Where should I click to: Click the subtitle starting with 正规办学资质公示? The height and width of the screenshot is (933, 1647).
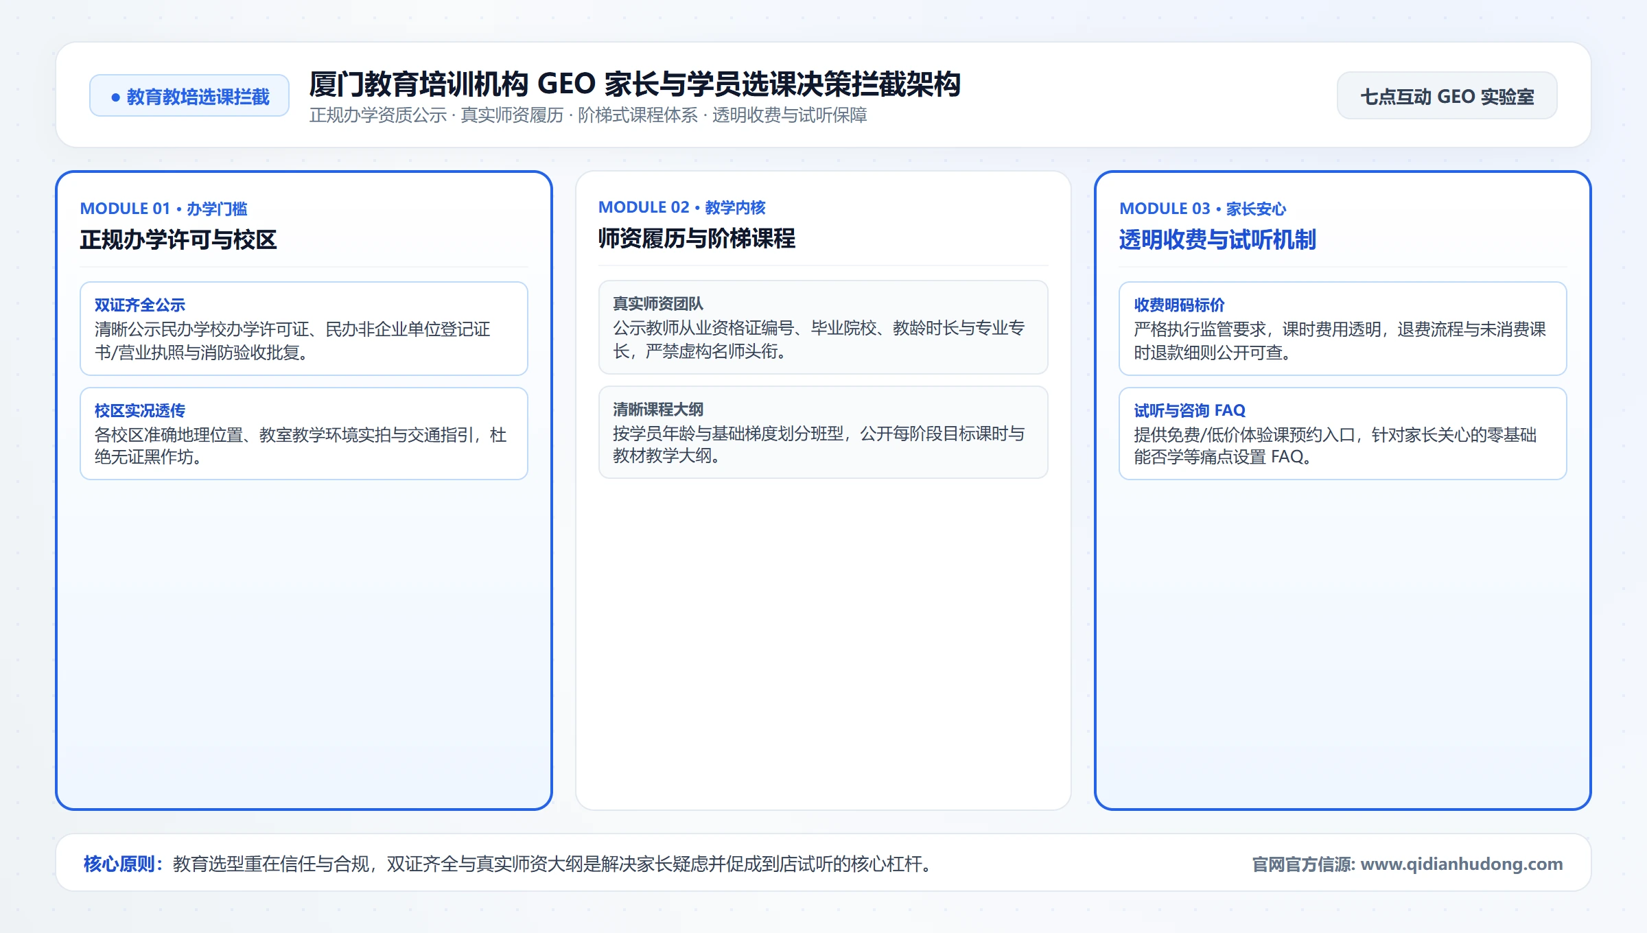click(588, 115)
